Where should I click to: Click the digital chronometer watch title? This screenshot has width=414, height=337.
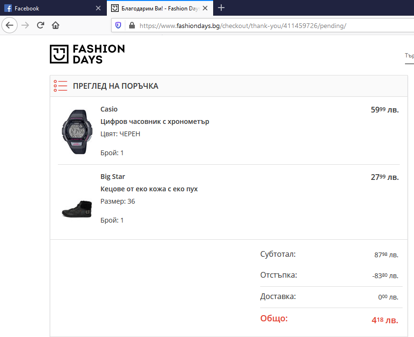click(155, 122)
